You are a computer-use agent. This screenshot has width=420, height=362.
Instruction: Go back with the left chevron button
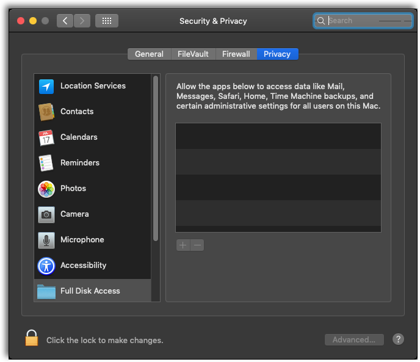click(x=65, y=21)
